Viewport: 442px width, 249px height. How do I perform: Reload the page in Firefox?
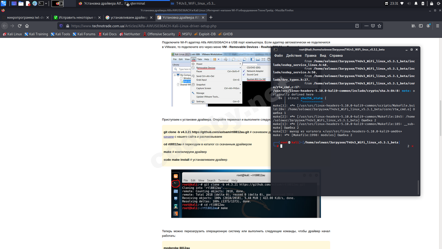pos(20,26)
